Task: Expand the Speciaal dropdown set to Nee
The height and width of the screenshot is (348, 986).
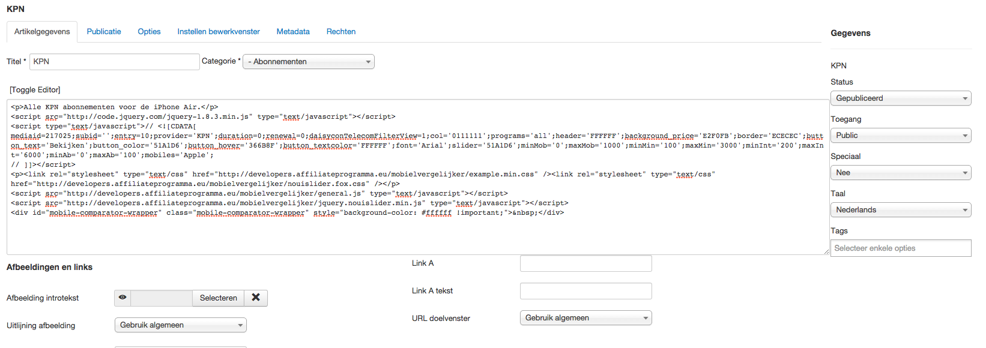Action: [x=901, y=173]
